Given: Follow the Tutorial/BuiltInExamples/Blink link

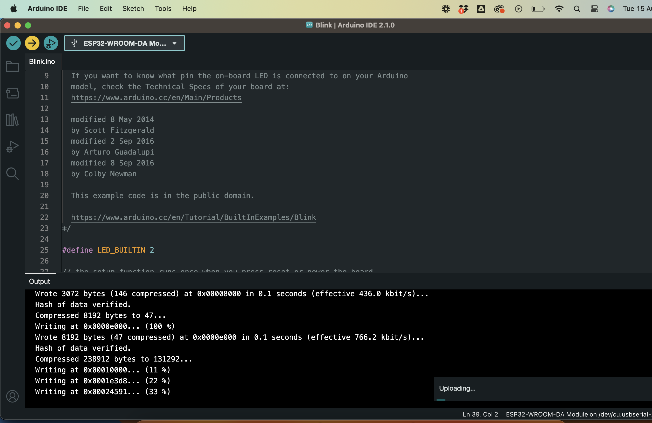Looking at the screenshot, I should tap(193, 217).
